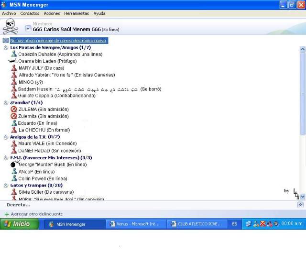
Task: Switch to Venus - Microsoft Internet taskbar window
Action: (x=136, y=224)
